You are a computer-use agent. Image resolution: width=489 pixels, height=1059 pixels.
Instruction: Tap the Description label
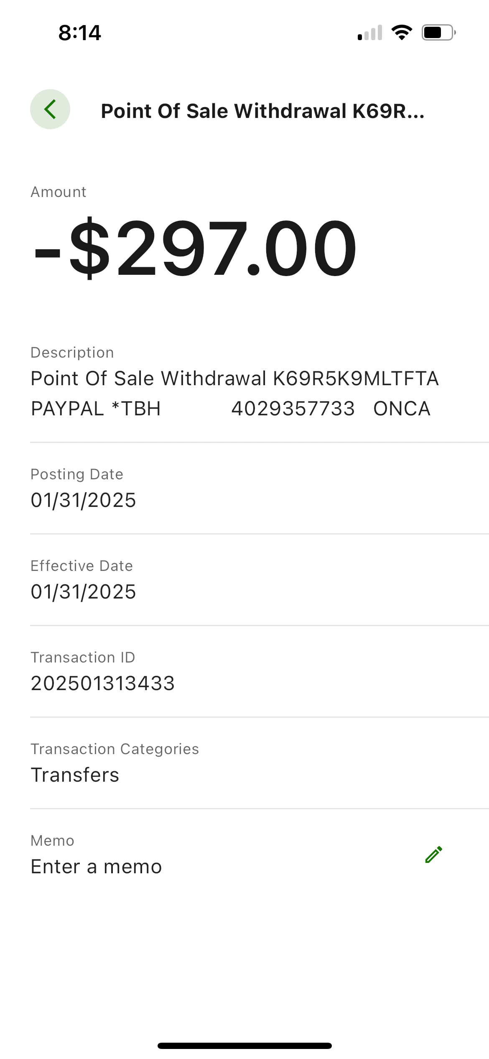click(x=72, y=353)
